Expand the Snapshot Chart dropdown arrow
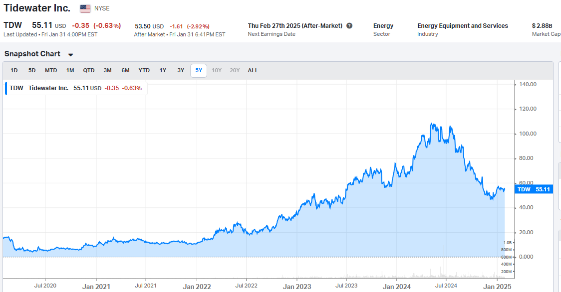 click(70, 55)
